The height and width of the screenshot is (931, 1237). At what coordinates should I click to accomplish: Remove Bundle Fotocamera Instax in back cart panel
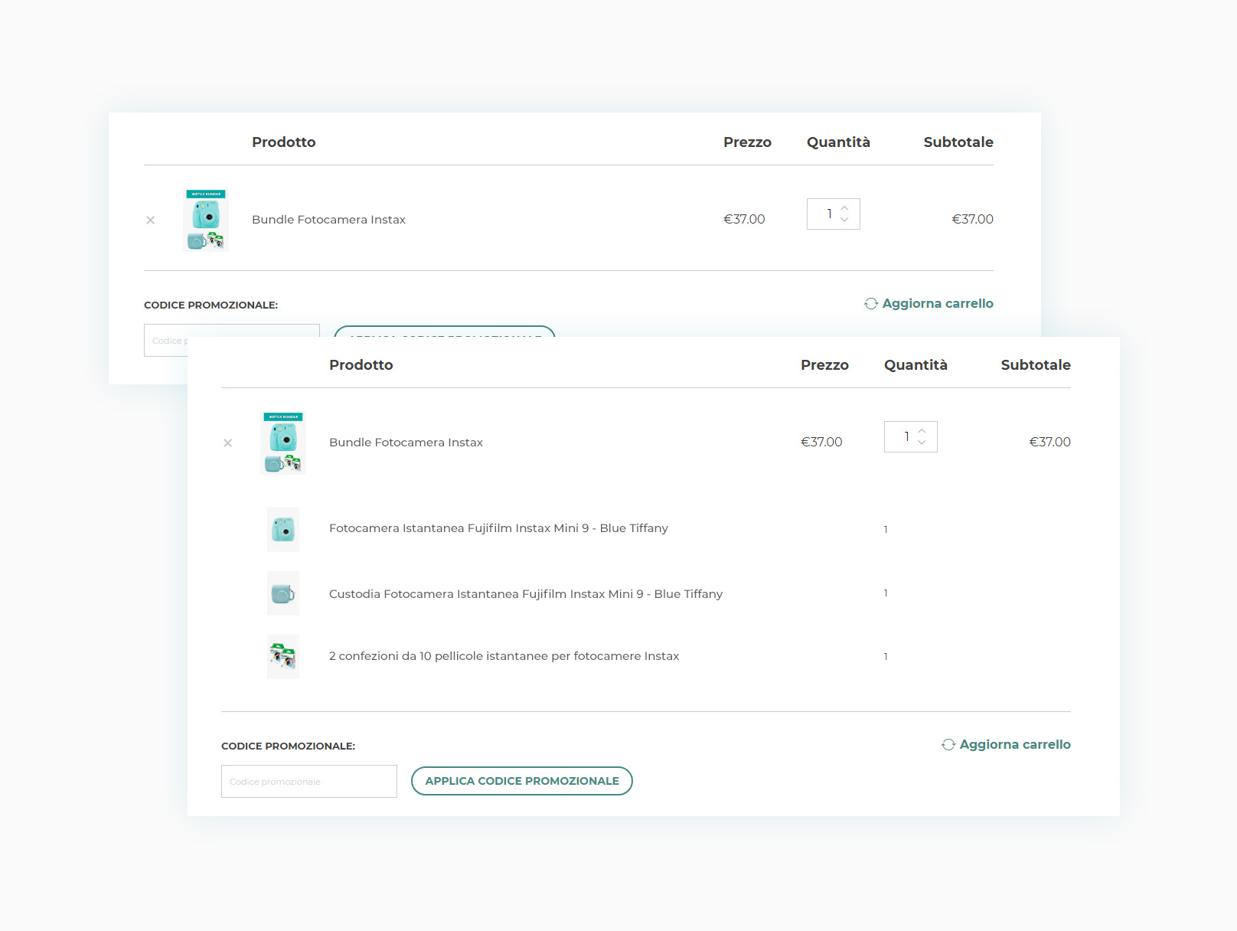[150, 220]
